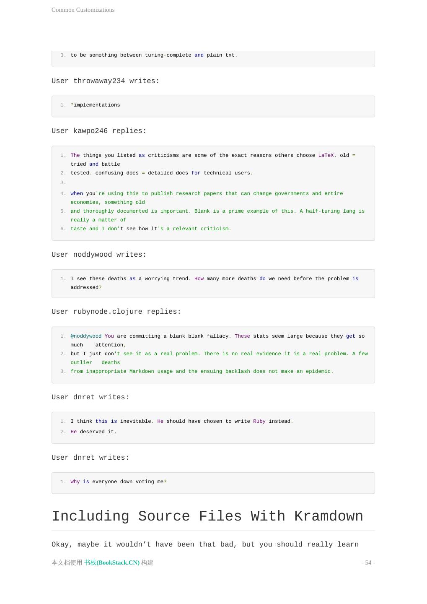Viewport: 427px width, 604px height.
Task: Click the BookStack.CN footer link
Action: [x=111, y=562]
